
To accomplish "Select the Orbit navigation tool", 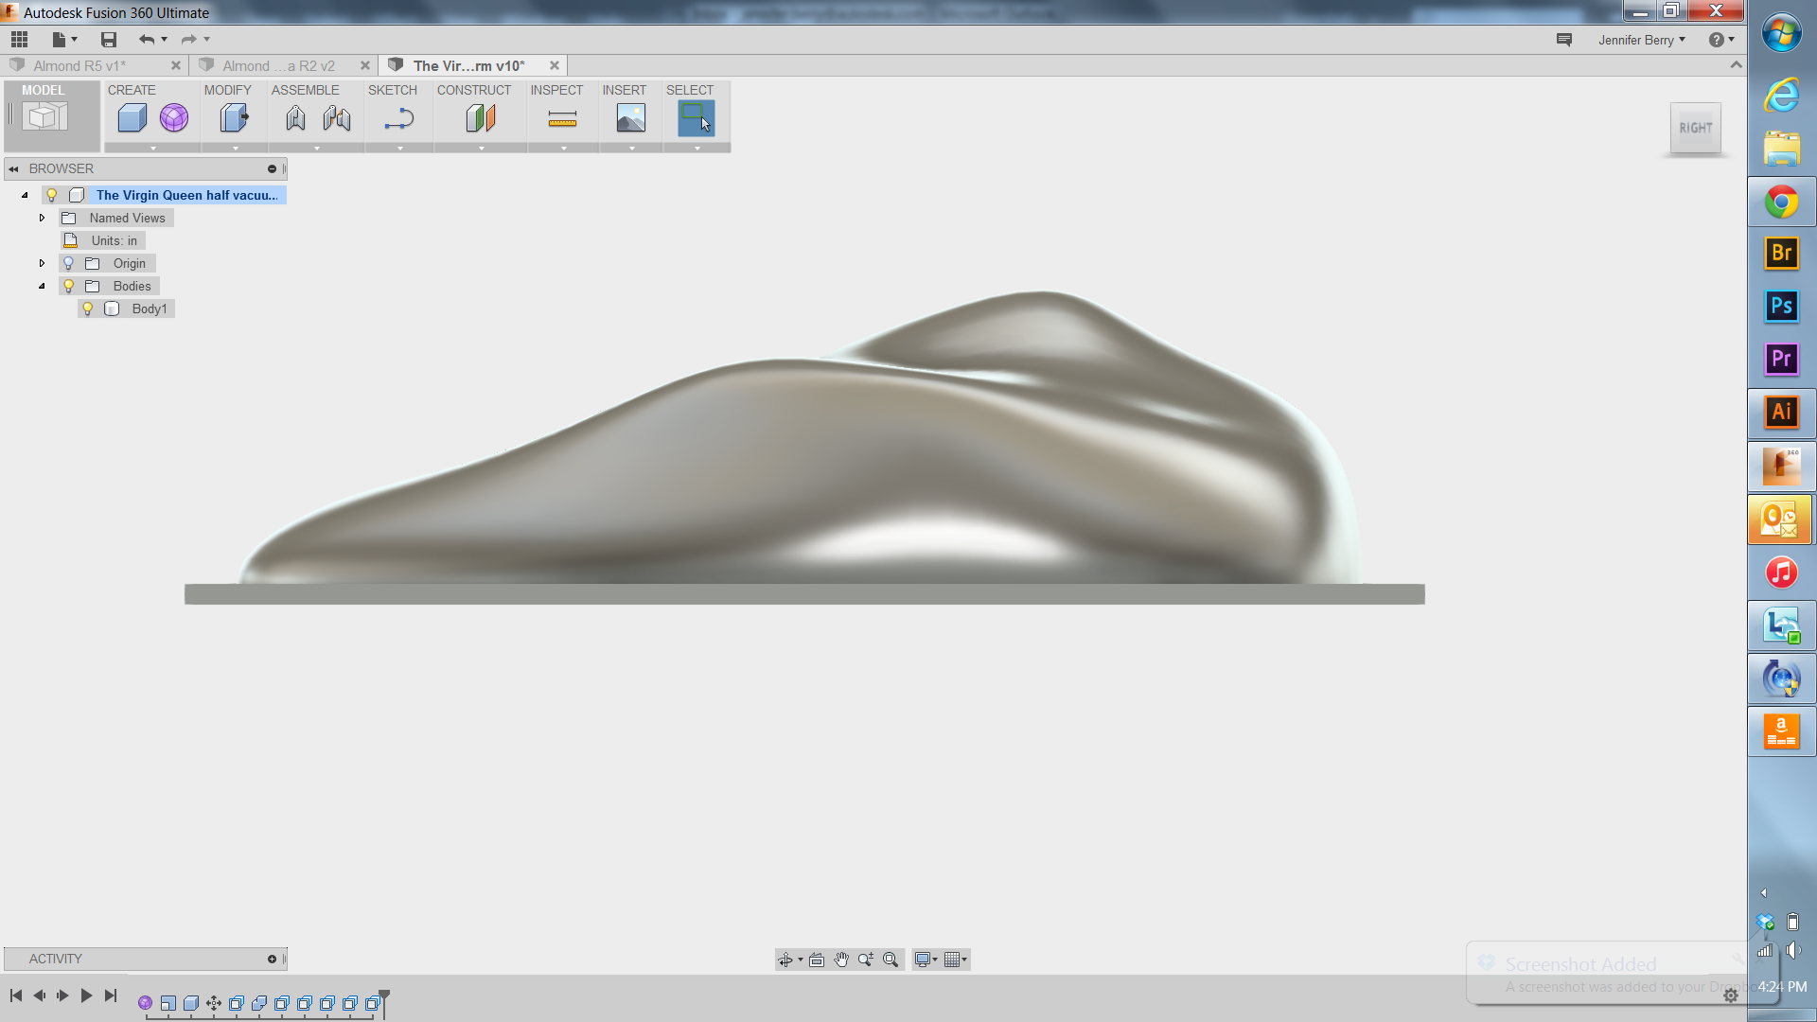I will (785, 960).
